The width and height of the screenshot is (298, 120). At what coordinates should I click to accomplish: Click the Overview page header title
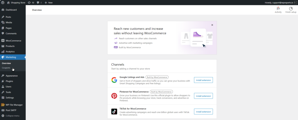click(37, 10)
